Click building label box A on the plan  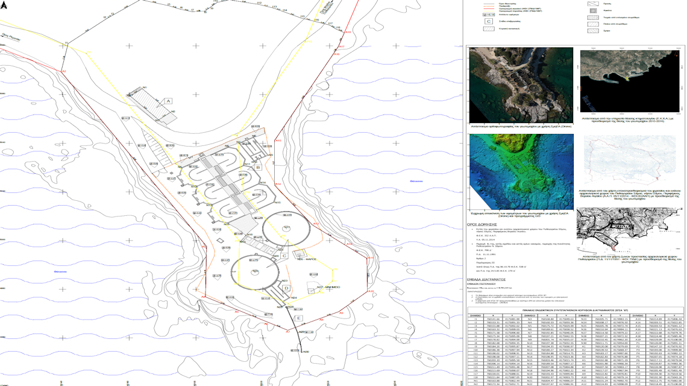(x=168, y=101)
